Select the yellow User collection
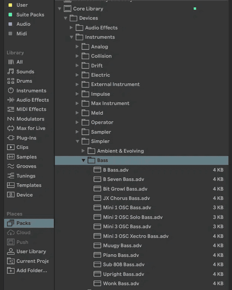Screen dimensions: 232x290 pyautogui.click(x=10, y=5)
